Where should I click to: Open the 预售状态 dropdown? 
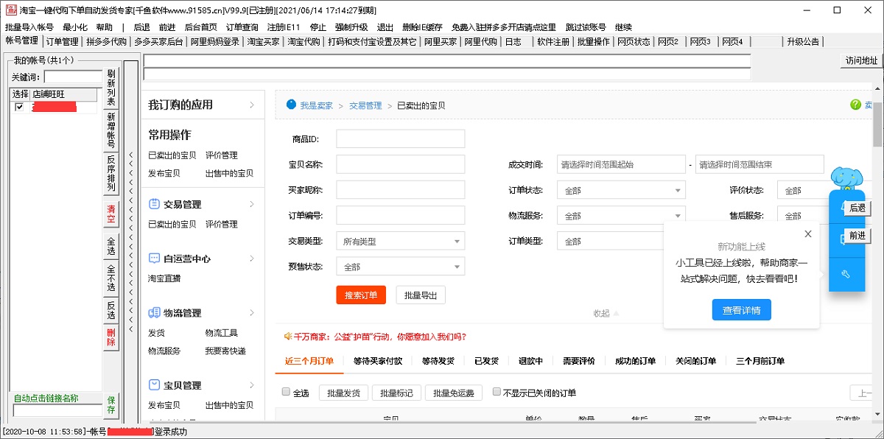pyautogui.click(x=401, y=266)
